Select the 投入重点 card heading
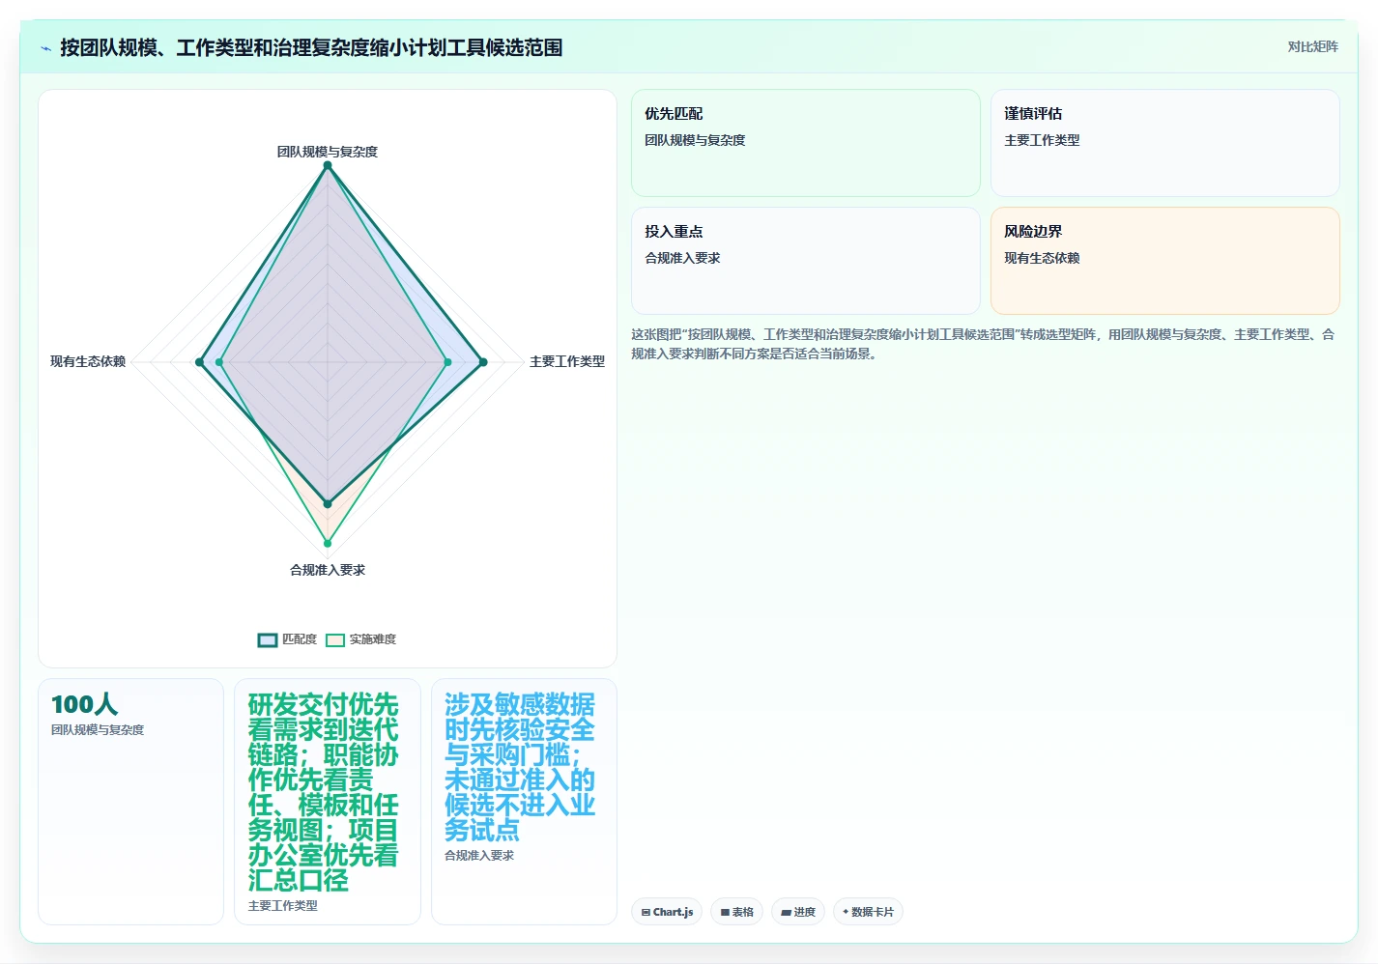The image size is (1378, 964). [x=674, y=232]
